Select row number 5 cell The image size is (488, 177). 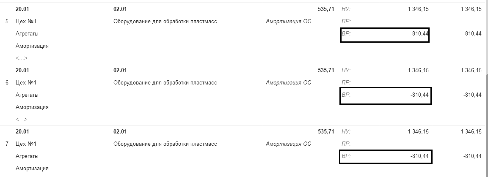point(7,21)
